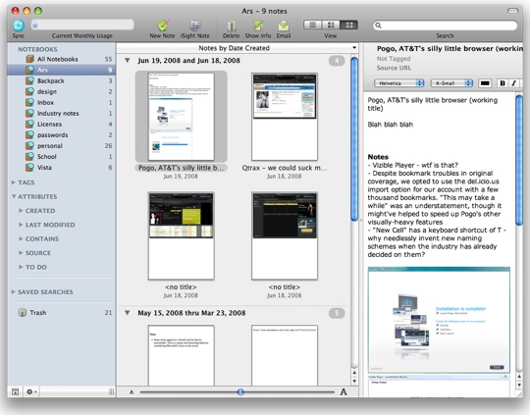
Task: Click the Current Monthly Usage bar
Action: 82,25
